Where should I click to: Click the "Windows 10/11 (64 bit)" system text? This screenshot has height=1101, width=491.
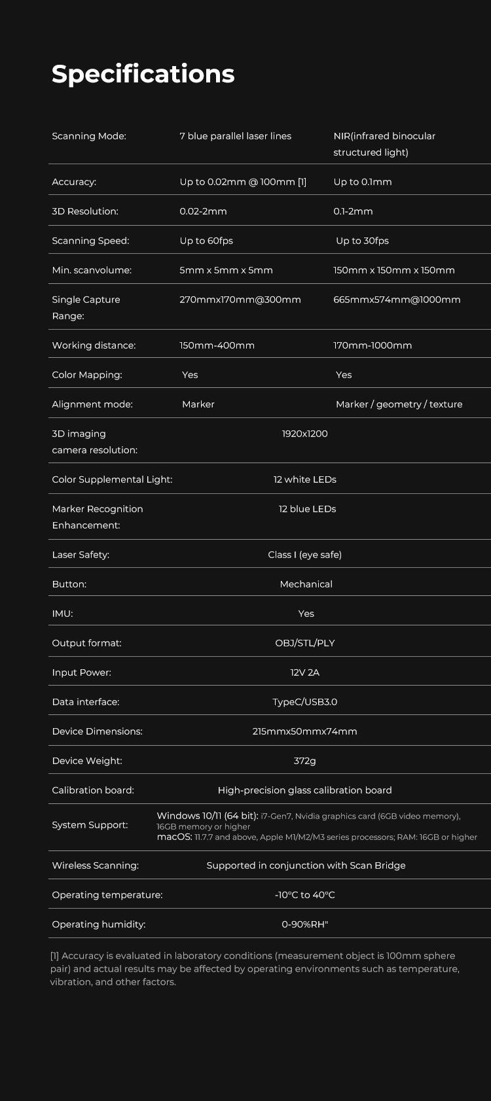(207, 816)
